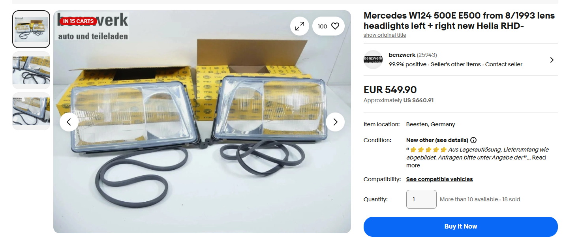565x240 pixels.
Task: Open condition info circle icon
Action: coord(474,140)
